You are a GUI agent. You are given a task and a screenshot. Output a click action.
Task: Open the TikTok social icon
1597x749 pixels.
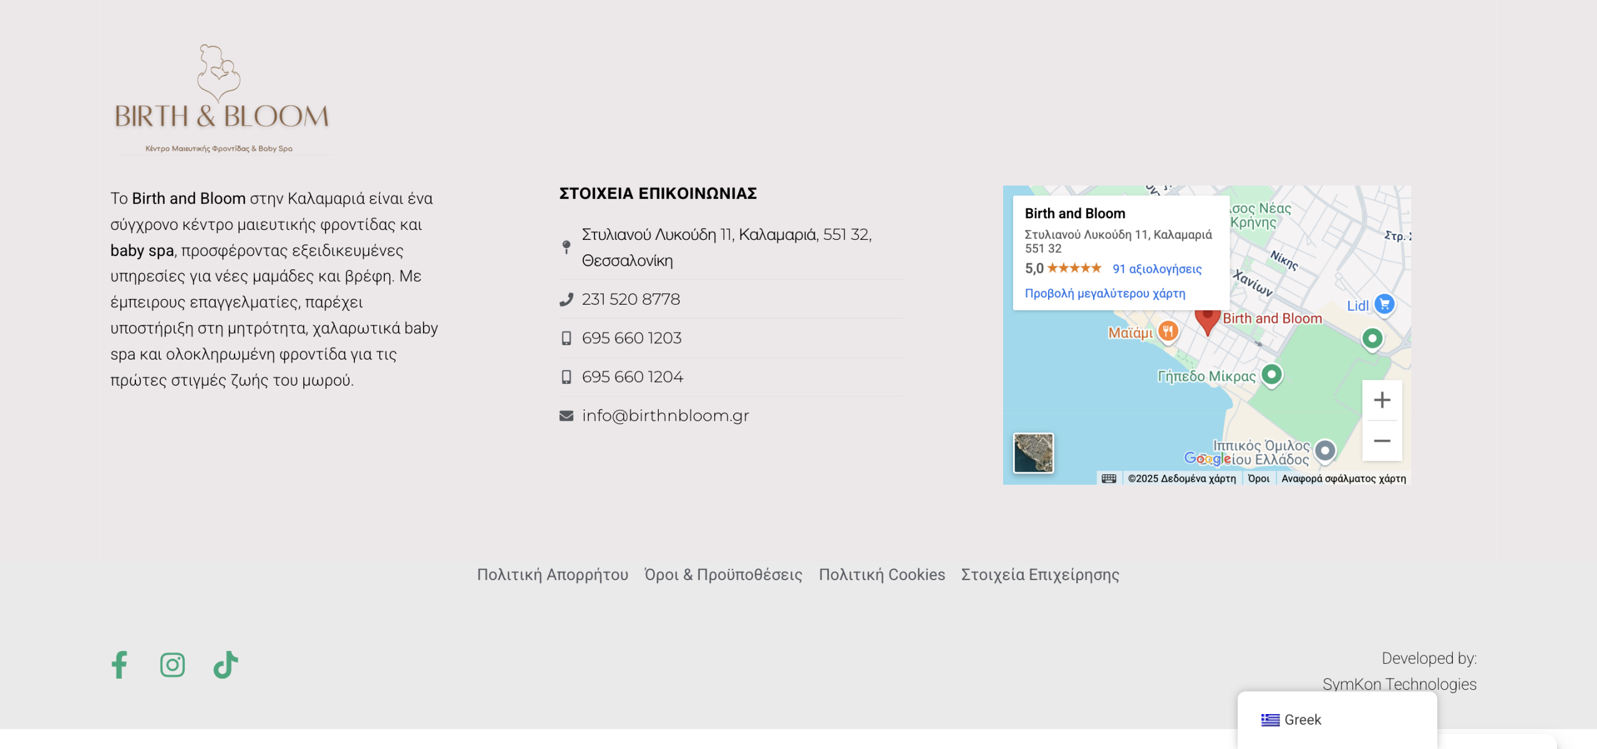point(226,665)
